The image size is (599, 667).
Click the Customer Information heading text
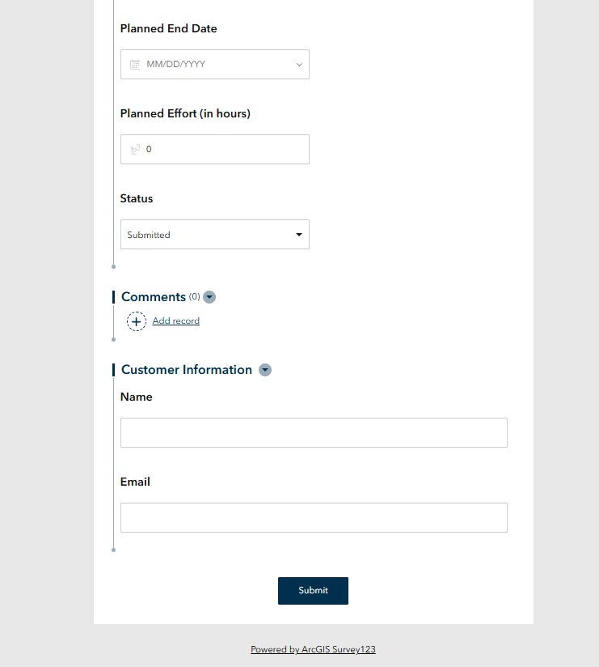click(x=187, y=370)
